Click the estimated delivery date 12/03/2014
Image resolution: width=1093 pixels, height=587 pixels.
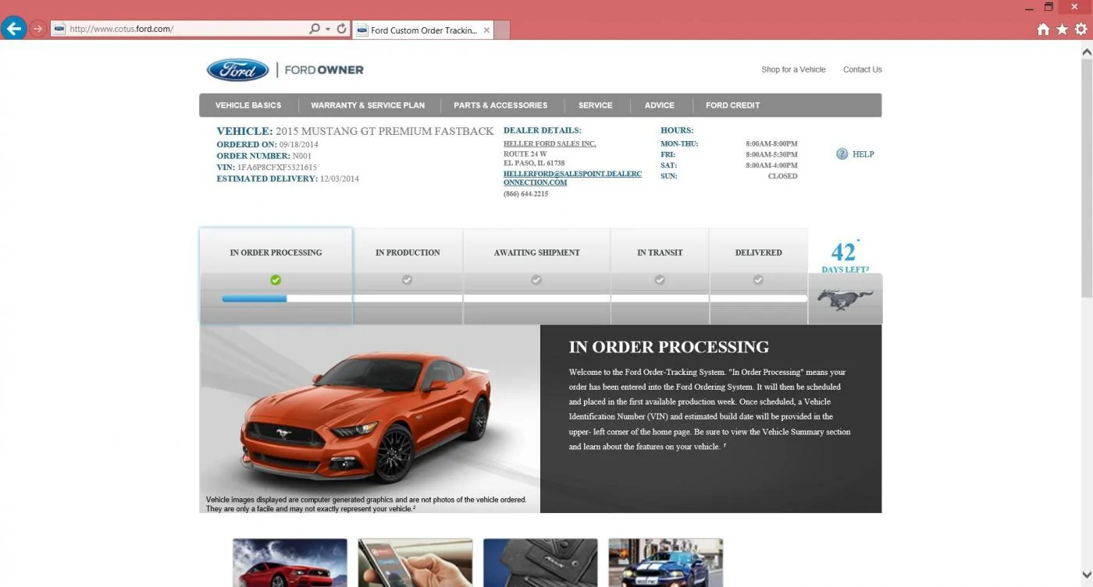(340, 179)
